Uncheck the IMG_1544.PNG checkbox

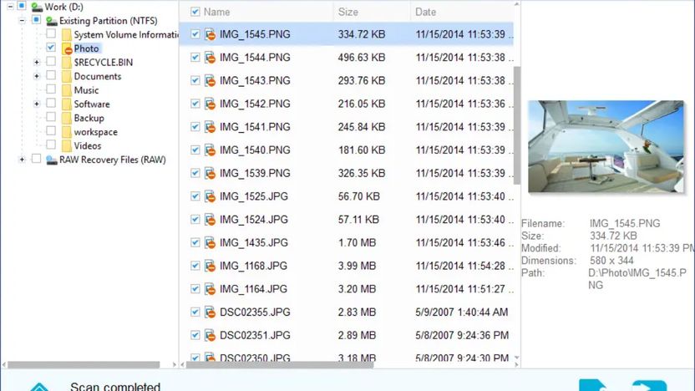coord(195,57)
